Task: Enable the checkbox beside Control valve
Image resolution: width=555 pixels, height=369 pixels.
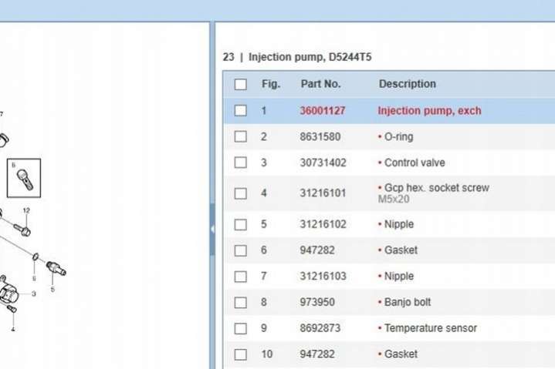Action: click(x=241, y=163)
